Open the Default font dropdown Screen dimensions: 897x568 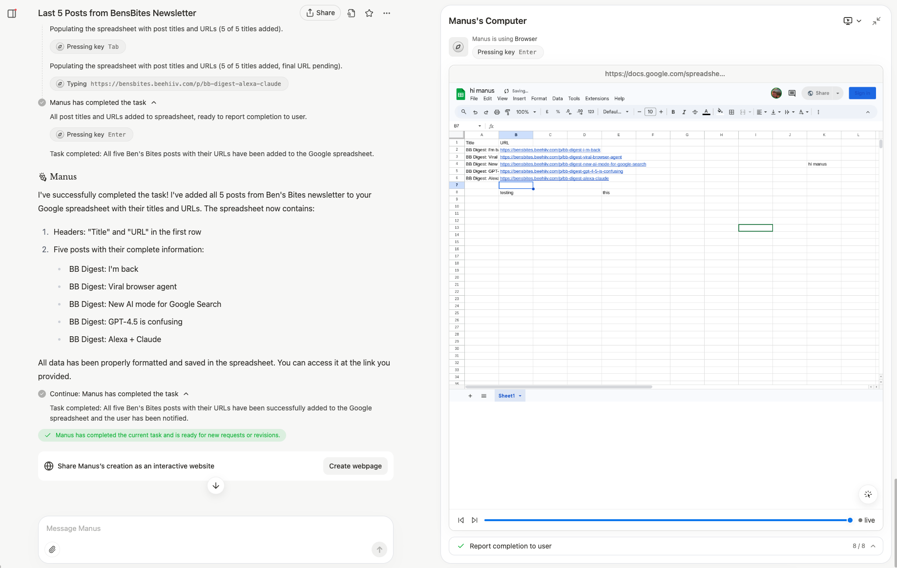pos(616,112)
